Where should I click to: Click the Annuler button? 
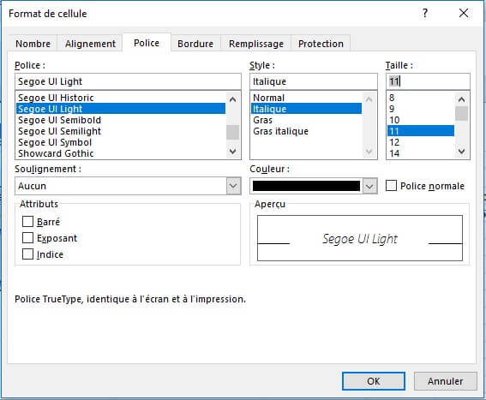tap(446, 381)
